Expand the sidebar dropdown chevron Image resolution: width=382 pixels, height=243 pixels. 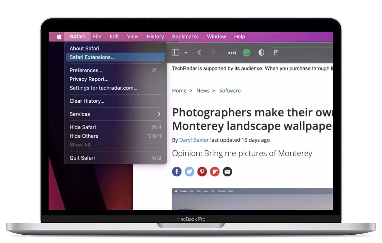click(186, 53)
